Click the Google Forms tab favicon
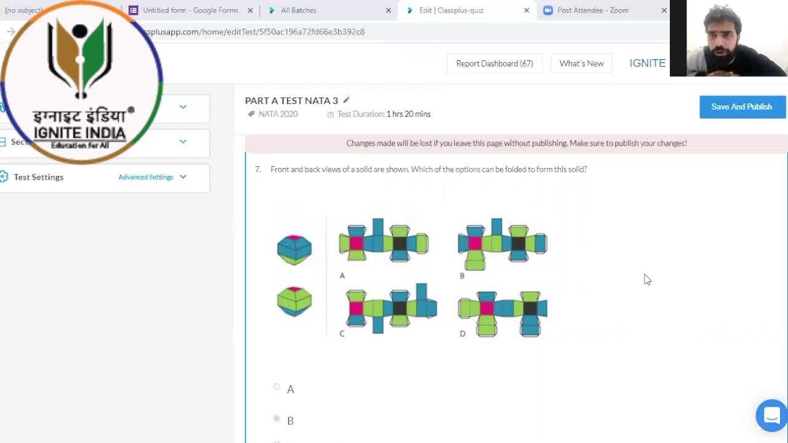The width and height of the screenshot is (788, 443). (x=133, y=10)
